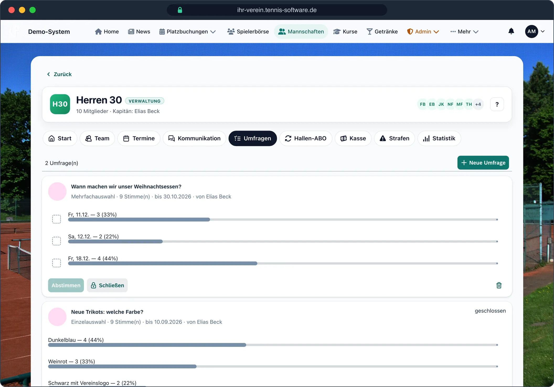
Task: Click the notification bell icon
Action: click(511, 31)
